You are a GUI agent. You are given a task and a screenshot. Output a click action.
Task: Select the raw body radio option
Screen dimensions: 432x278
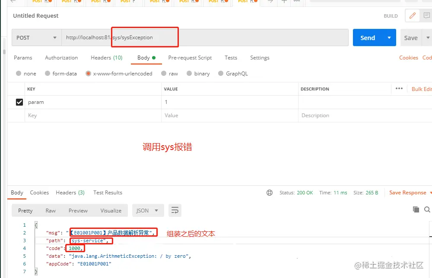click(x=164, y=73)
